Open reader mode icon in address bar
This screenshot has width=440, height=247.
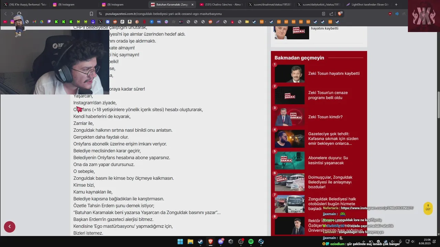tap(323, 14)
